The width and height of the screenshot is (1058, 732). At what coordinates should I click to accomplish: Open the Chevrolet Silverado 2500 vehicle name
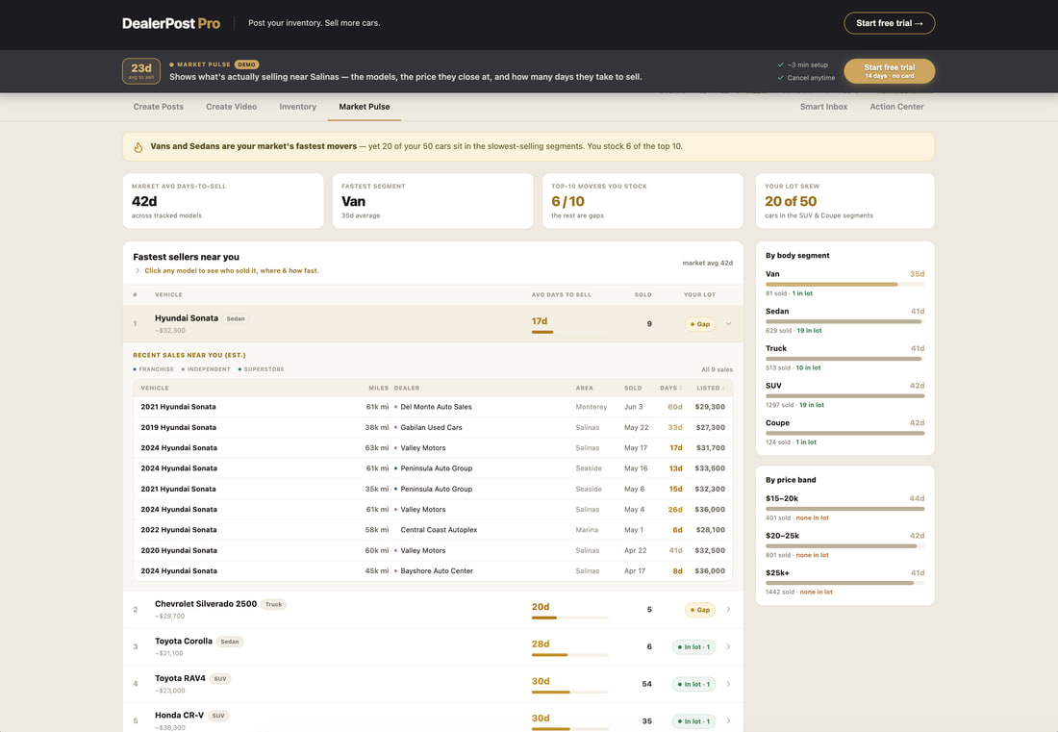(x=206, y=604)
